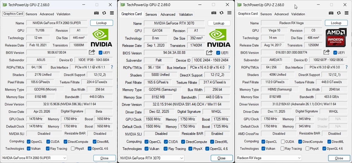Click the Driver Version field with NVIDIA 596.36

click(x=69, y=104)
